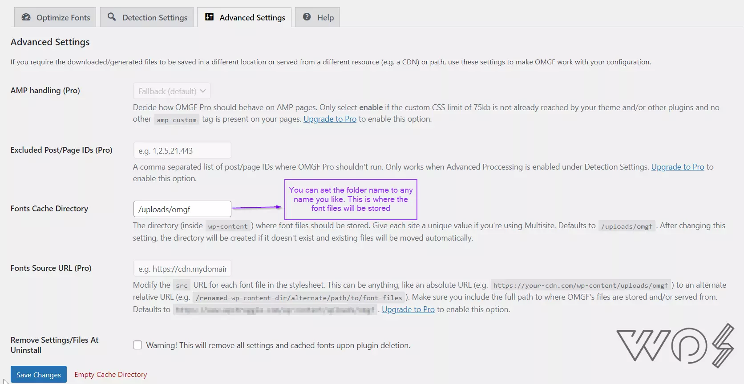Viewport: 744px width, 384px height.
Task: Click the dashboard gauge icon on Optimize Fonts
Action: tap(26, 17)
